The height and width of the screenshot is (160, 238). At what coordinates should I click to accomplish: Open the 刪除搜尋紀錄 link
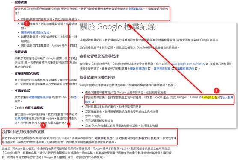(138, 69)
